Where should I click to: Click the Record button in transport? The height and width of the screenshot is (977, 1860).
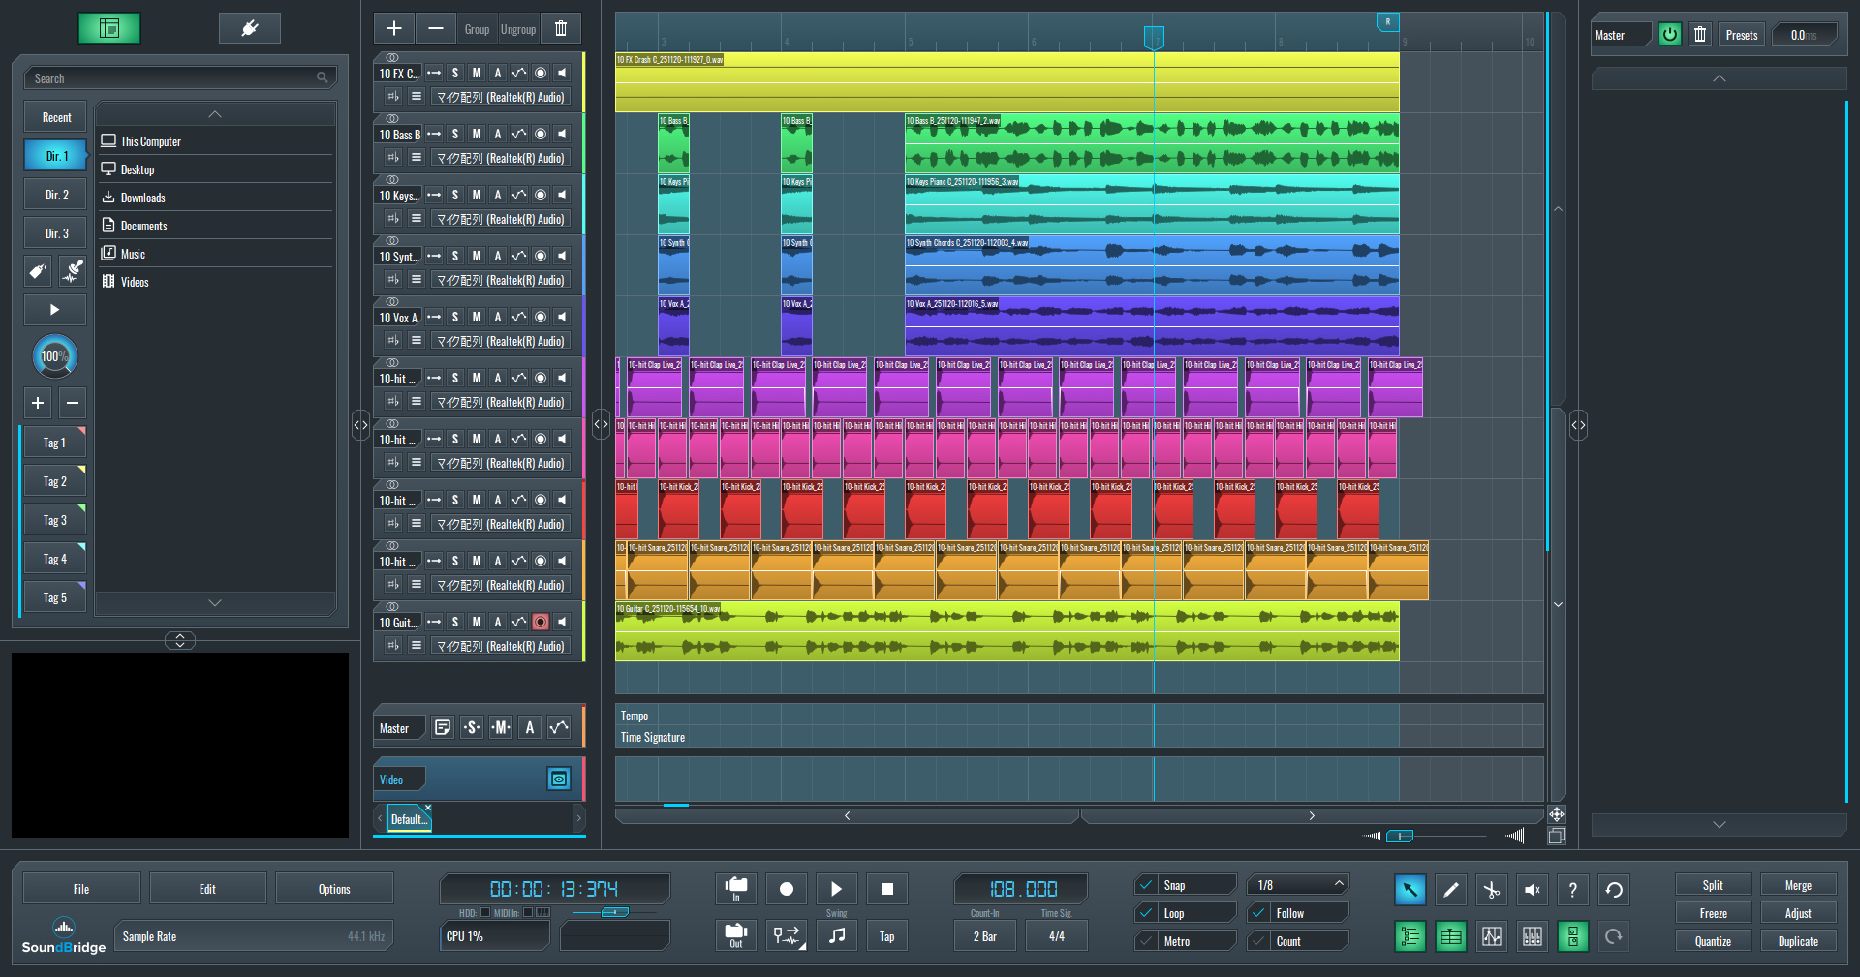point(787,889)
